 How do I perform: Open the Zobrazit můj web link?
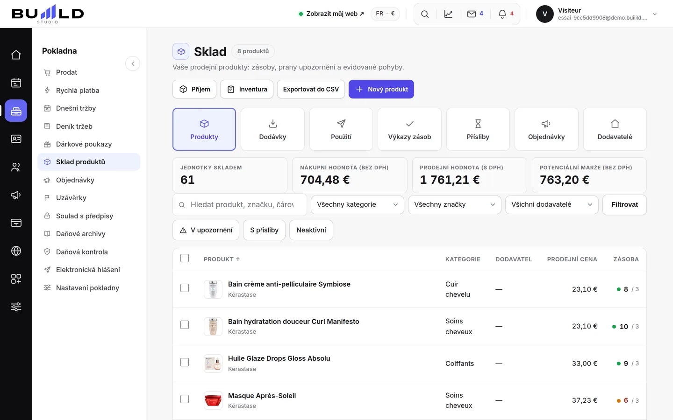331,14
